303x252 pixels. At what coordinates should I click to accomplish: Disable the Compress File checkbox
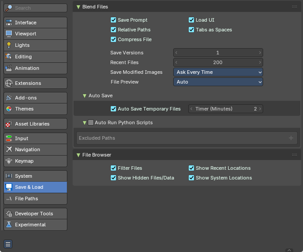[113, 39]
